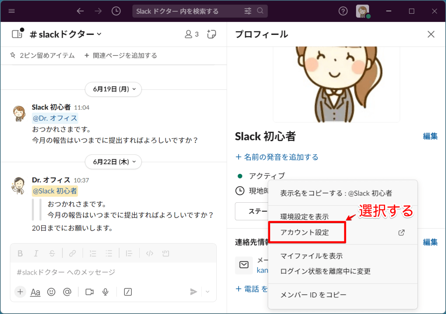Click the 10:37 message timestamp

point(82,181)
